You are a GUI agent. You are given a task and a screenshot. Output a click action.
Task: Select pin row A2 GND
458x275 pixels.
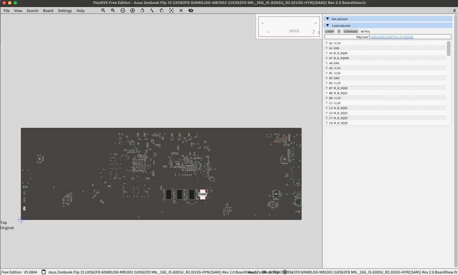coord(385,48)
